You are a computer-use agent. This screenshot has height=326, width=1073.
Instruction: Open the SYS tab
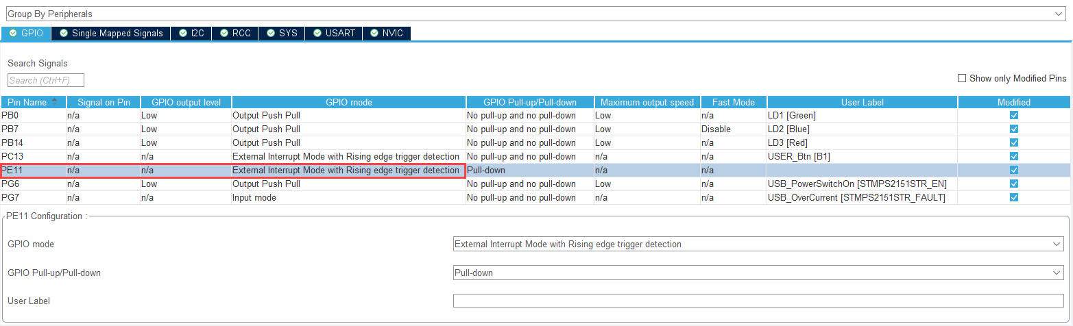[282, 33]
